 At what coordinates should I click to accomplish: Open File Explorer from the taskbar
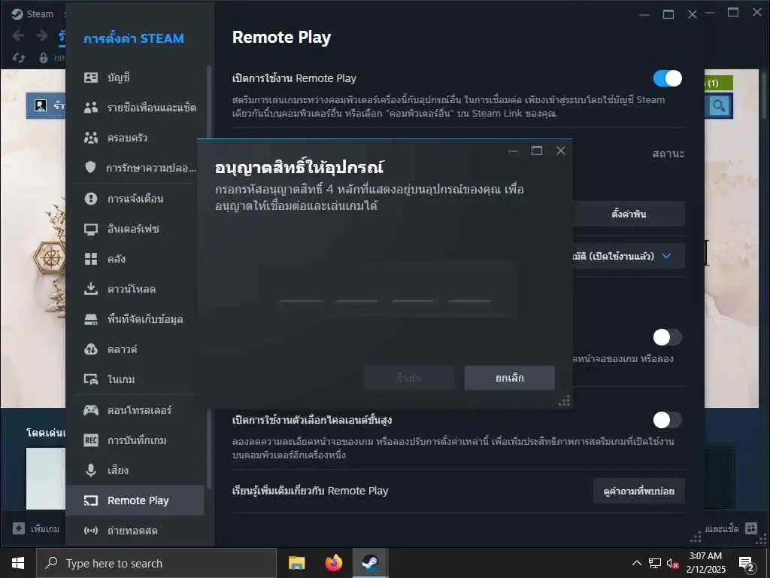pyautogui.click(x=296, y=563)
